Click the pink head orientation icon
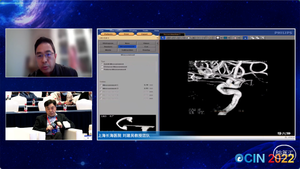 tap(235, 38)
